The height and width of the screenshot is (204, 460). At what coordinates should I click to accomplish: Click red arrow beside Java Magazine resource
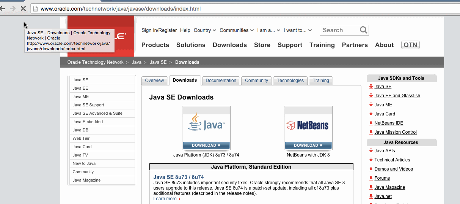[x=371, y=187]
